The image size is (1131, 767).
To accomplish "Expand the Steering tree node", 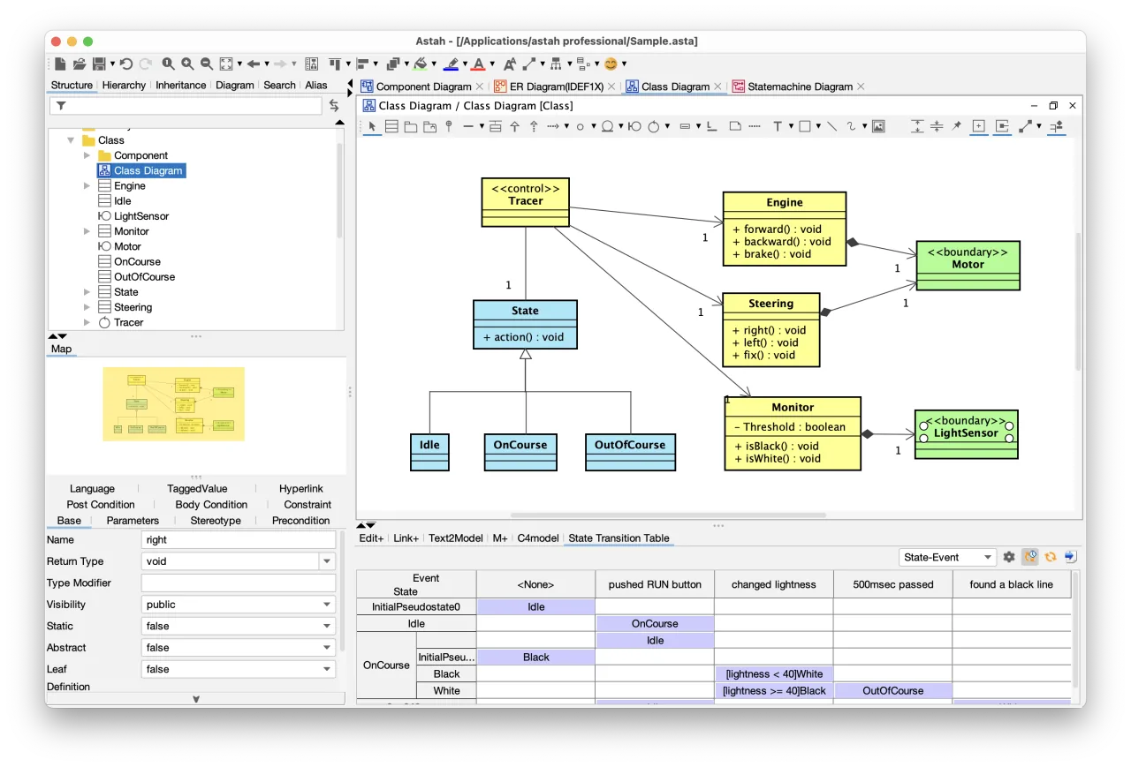I will 87,307.
